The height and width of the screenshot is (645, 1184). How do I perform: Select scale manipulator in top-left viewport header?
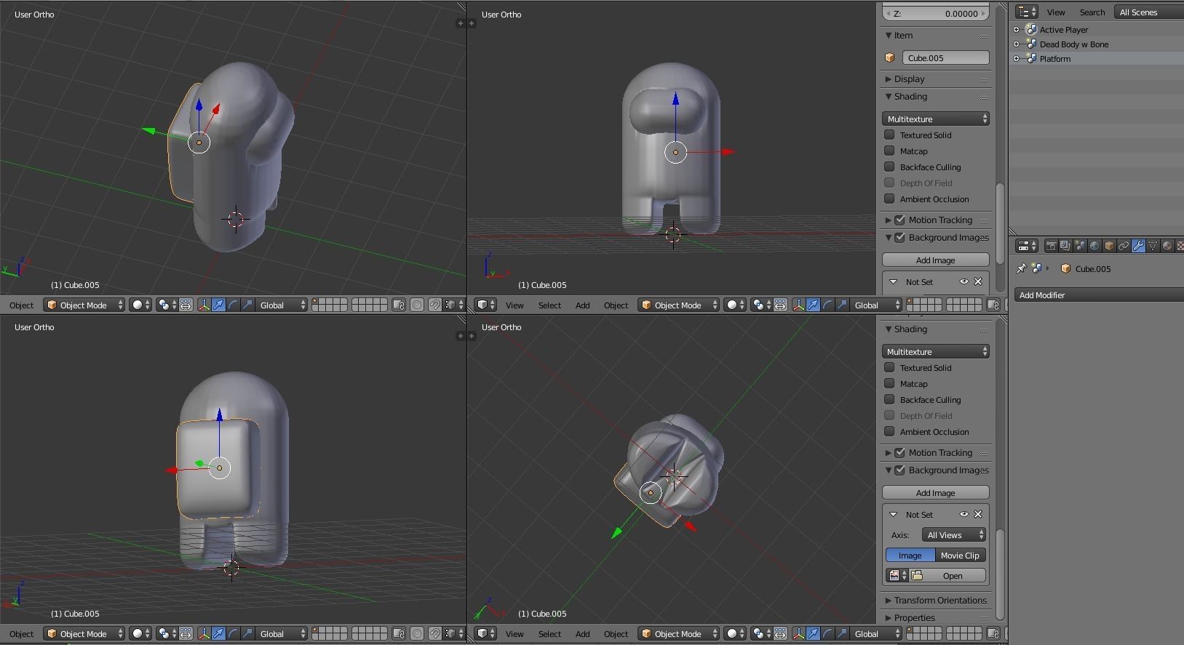pos(247,305)
